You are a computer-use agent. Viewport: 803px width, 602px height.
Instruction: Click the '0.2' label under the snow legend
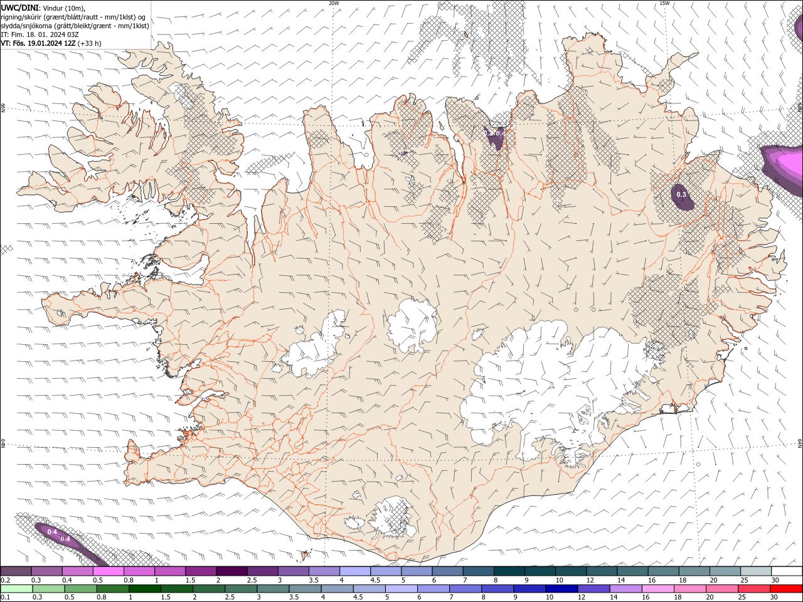[5, 580]
